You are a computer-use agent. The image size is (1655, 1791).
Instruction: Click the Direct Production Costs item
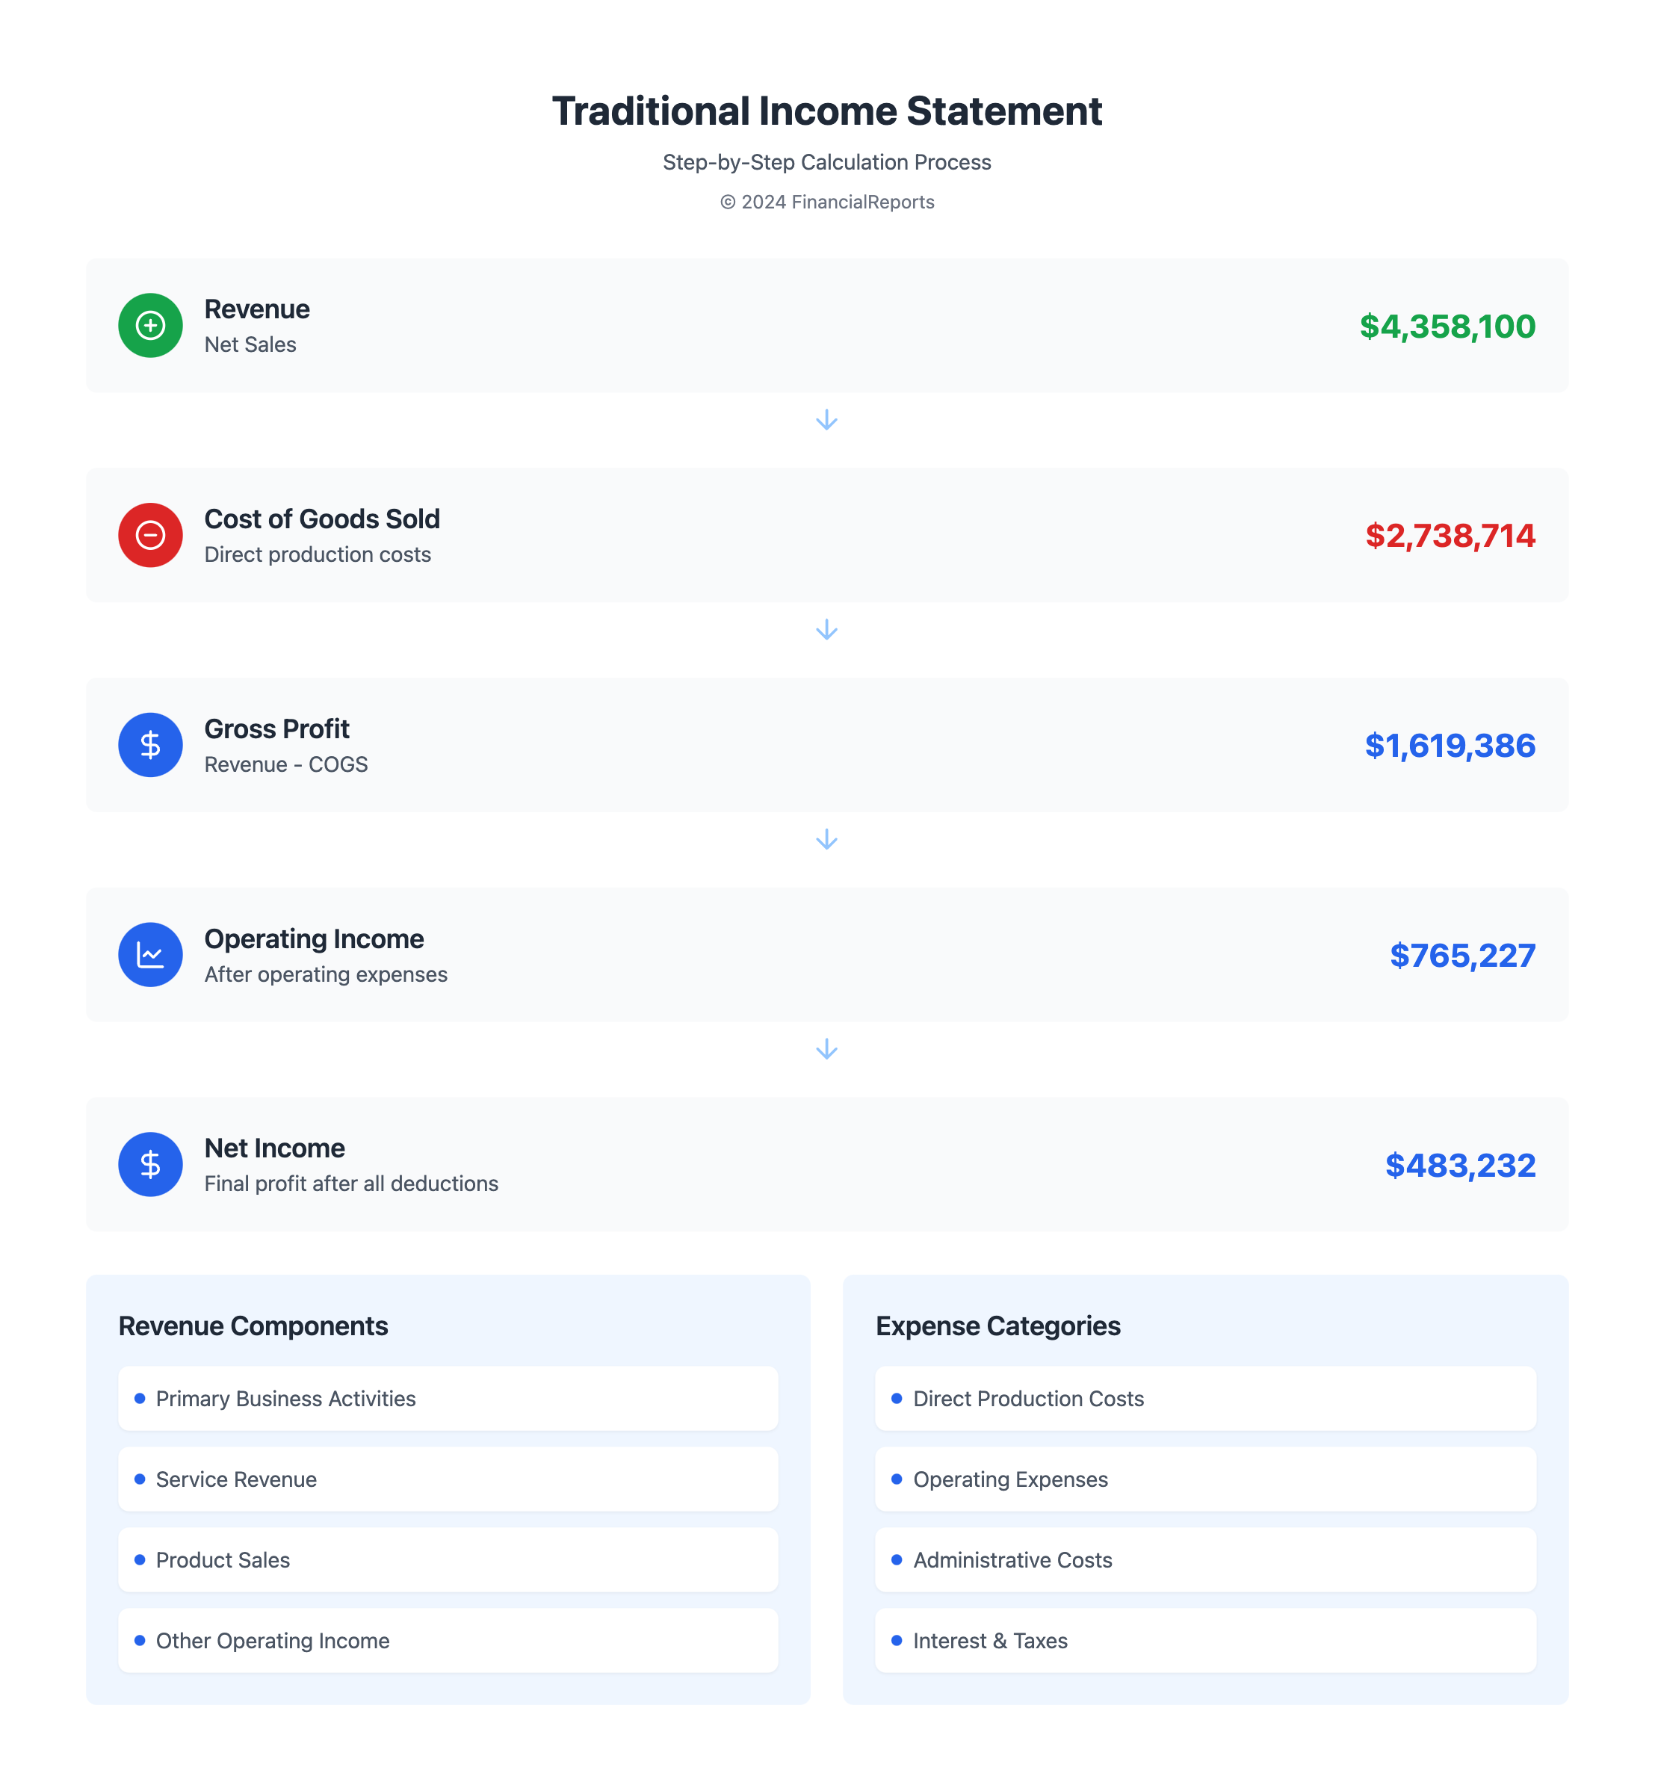pos(1028,1398)
